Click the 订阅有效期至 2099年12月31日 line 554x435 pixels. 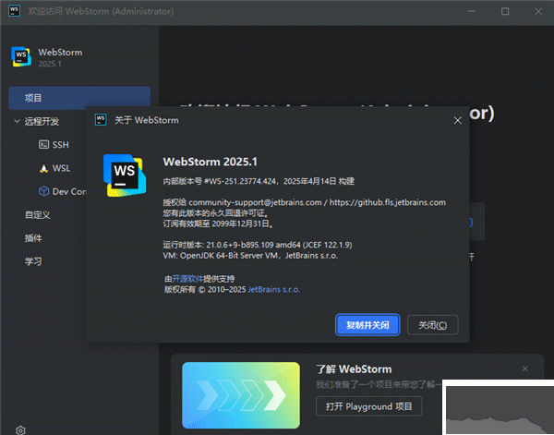click(x=218, y=224)
